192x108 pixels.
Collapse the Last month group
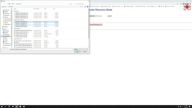(13, 39)
